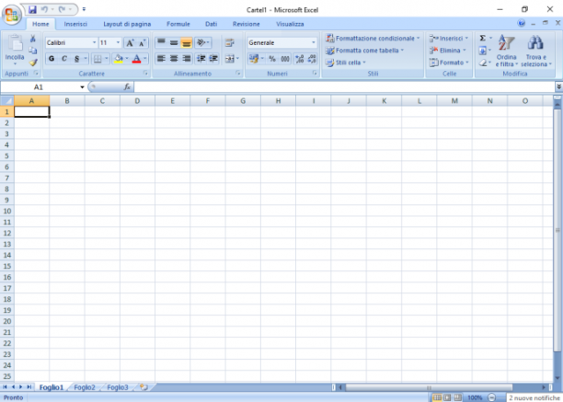Screen dimensions: 563x402
Task: Click the merge and center button
Action: (230, 58)
